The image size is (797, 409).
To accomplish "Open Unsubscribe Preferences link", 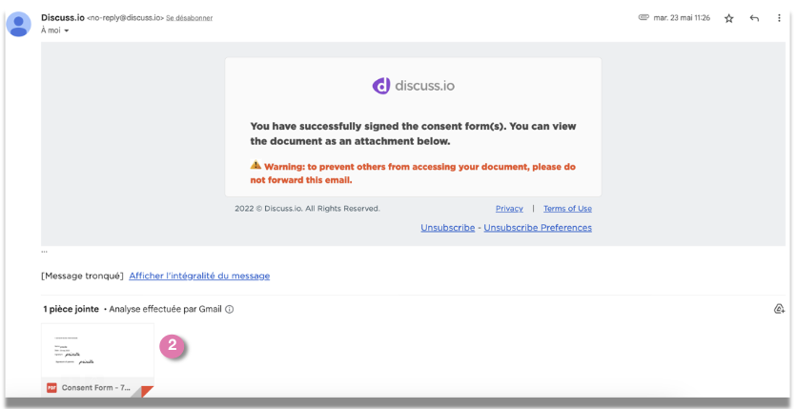I will tap(538, 228).
